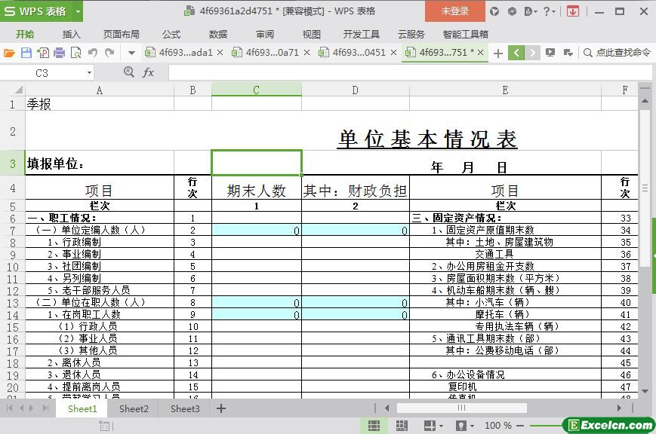Jump to last sheet navigation arrow
The height and width of the screenshot is (434, 656).
(45, 408)
